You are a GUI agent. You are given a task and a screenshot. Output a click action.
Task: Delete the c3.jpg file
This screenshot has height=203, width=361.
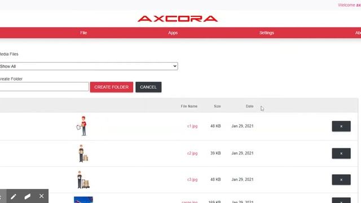pyautogui.click(x=341, y=179)
